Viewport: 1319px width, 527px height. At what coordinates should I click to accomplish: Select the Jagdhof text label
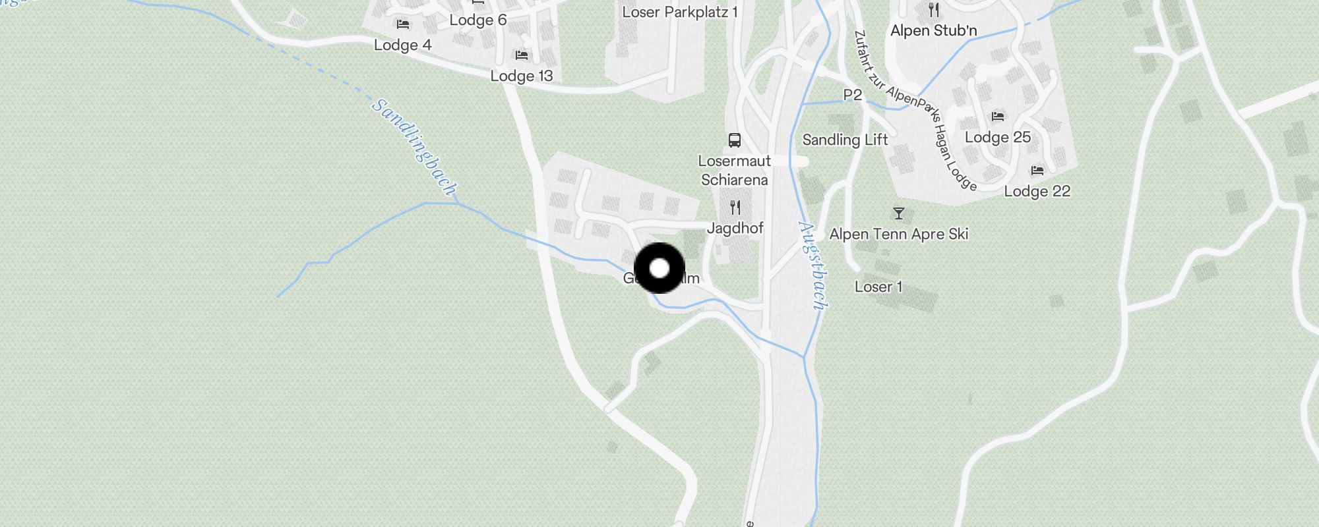(735, 229)
